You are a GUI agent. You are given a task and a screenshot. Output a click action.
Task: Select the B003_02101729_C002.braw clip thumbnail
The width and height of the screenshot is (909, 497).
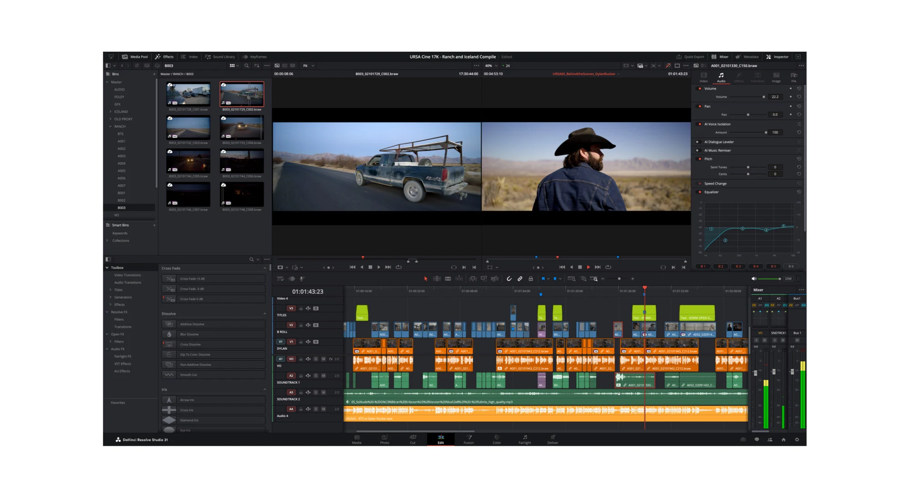pyautogui.click(x=241, y=93)
